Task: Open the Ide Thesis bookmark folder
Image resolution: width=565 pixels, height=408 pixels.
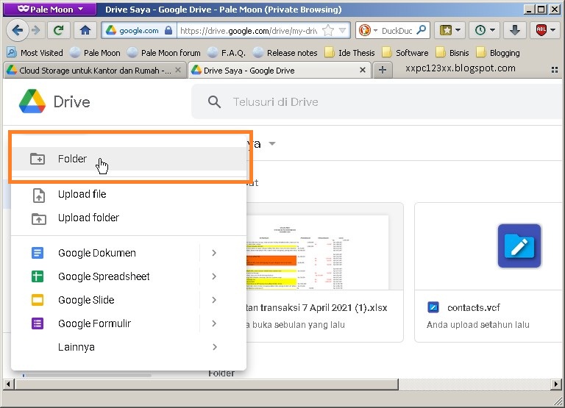Action: (x=349, y=53)
